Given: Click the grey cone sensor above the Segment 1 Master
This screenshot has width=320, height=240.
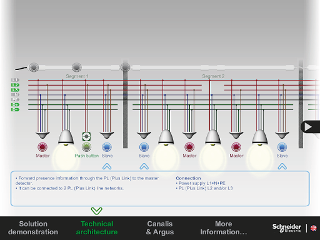Looking at the screenshot, I should pos(42,135).
